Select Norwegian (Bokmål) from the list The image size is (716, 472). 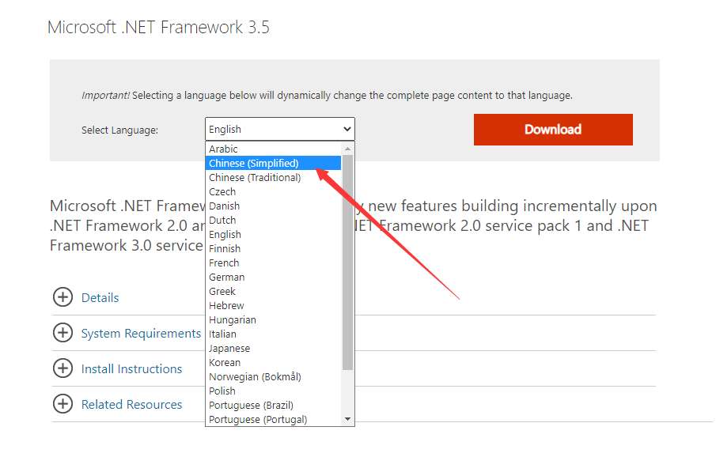(273, 376)
